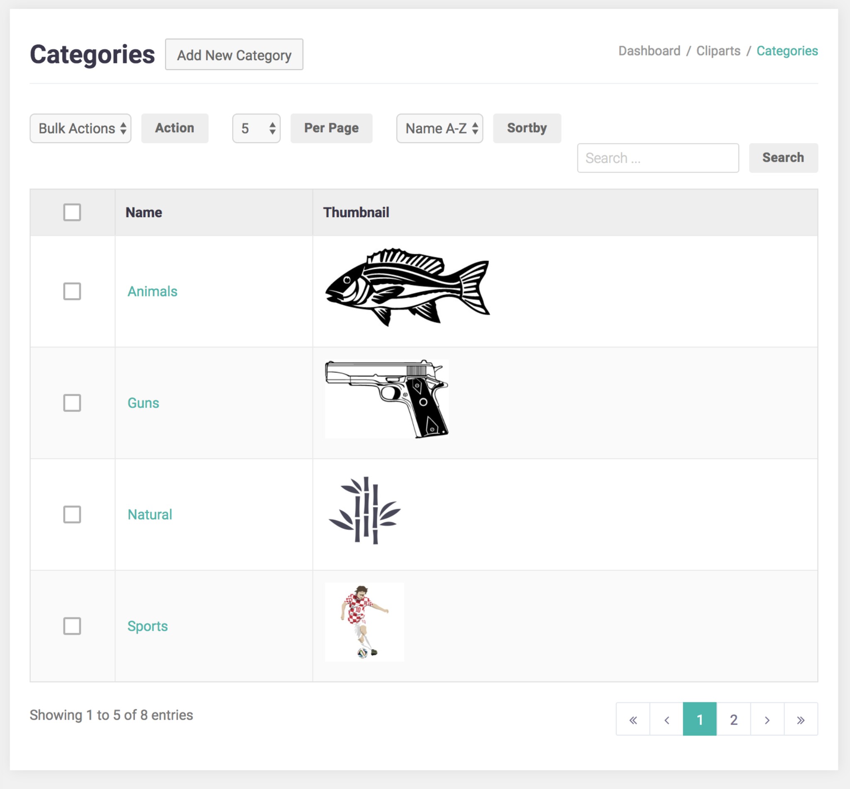Click the previous page arrow
The width and height of the screenshot is (850, 789).
click(666, 720)
